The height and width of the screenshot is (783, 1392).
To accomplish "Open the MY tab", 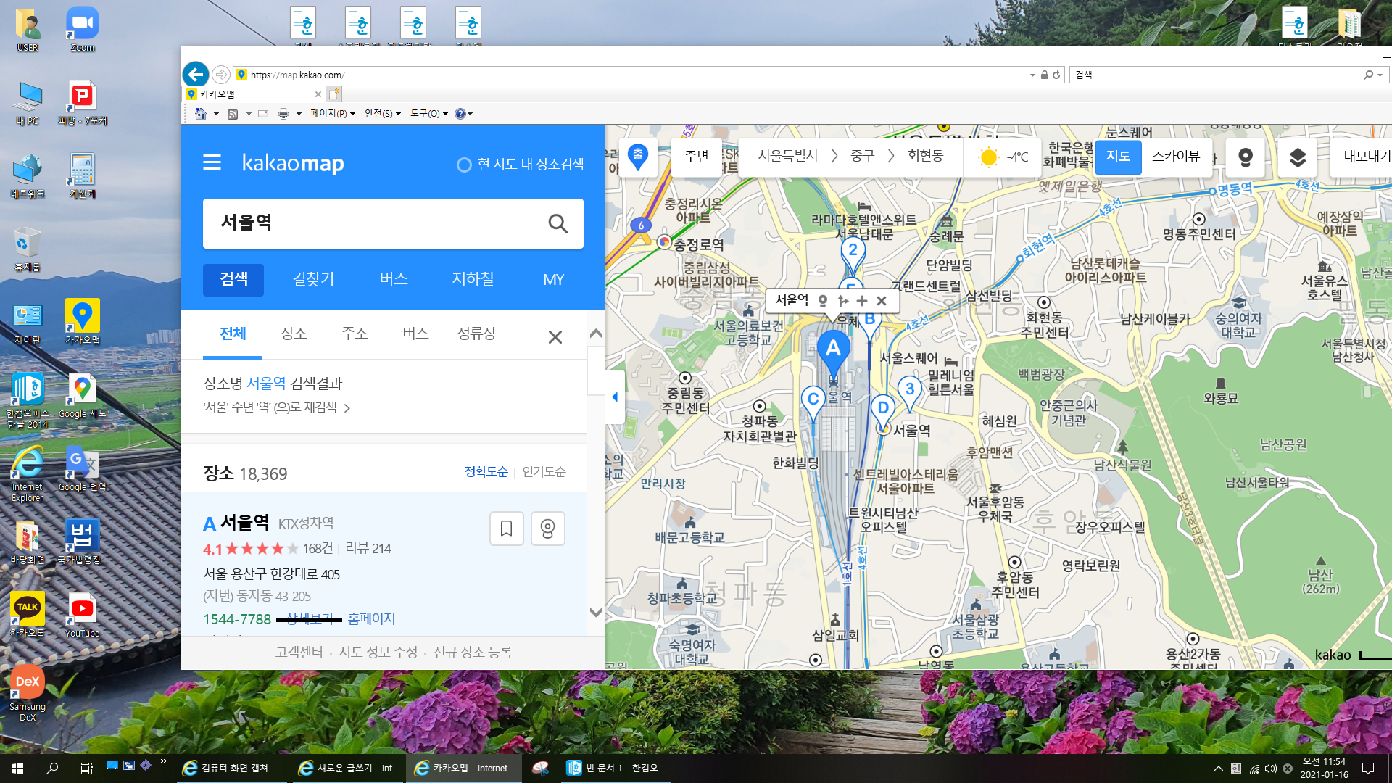I will [x=553, y=280].
